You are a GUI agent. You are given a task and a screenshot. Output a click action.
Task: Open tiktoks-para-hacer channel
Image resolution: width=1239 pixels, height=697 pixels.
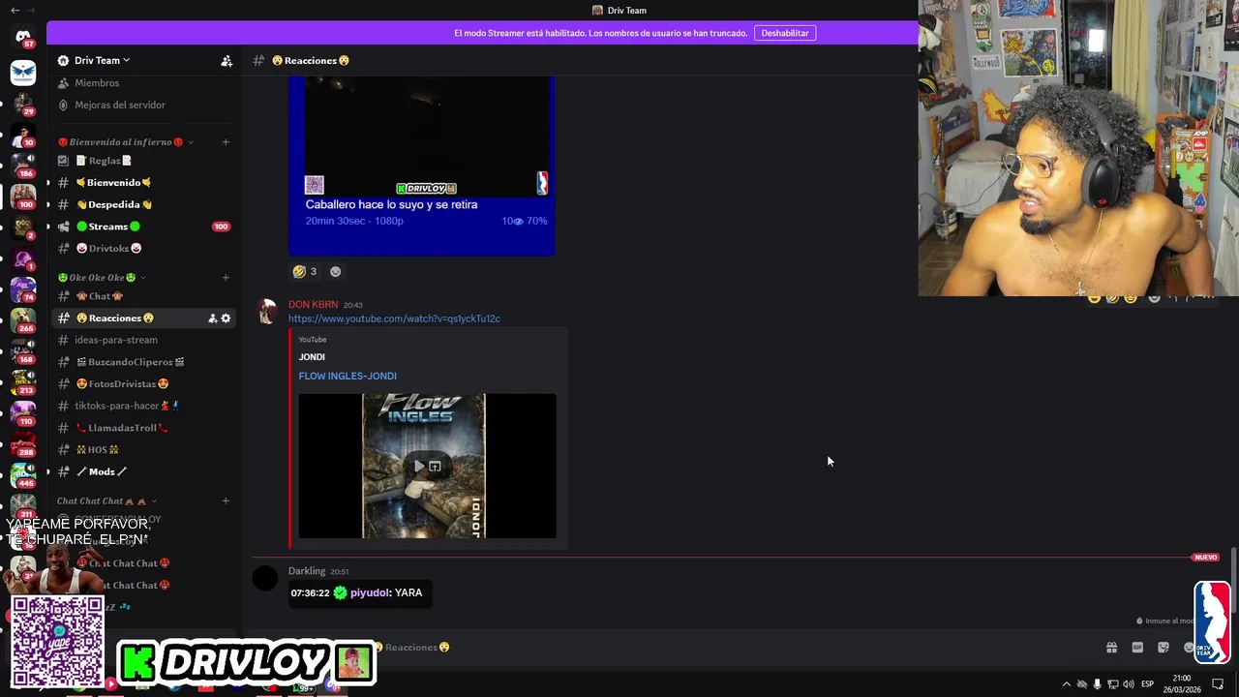[x=145, y=406]
